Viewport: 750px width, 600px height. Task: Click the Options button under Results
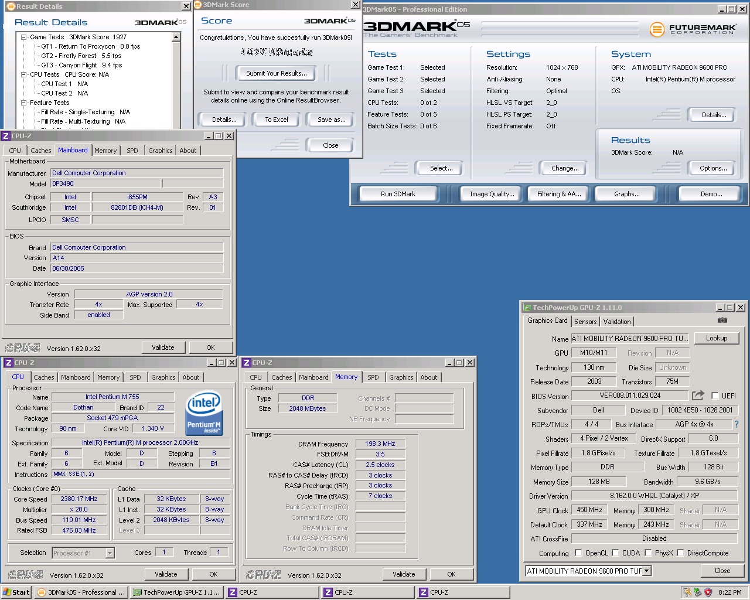click(713, 168)
